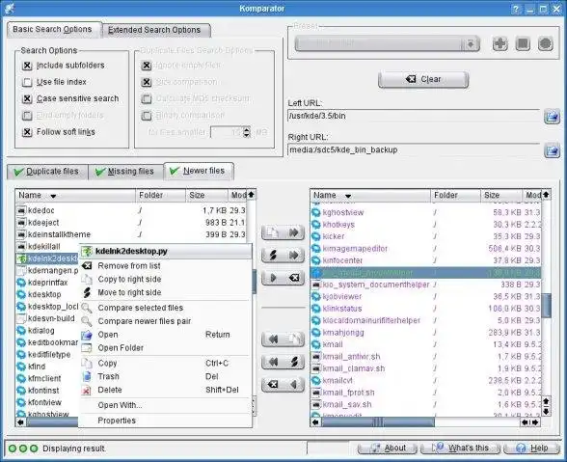The height and width of the screenshot is (462, 567).
Task: Click left list Name column sort arrow
Action: [54, 196]
